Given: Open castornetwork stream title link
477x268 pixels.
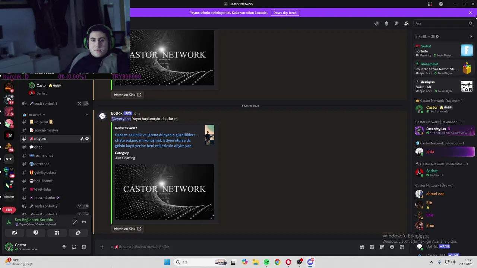Looking at the screenshot, I should tap(156, 140).
